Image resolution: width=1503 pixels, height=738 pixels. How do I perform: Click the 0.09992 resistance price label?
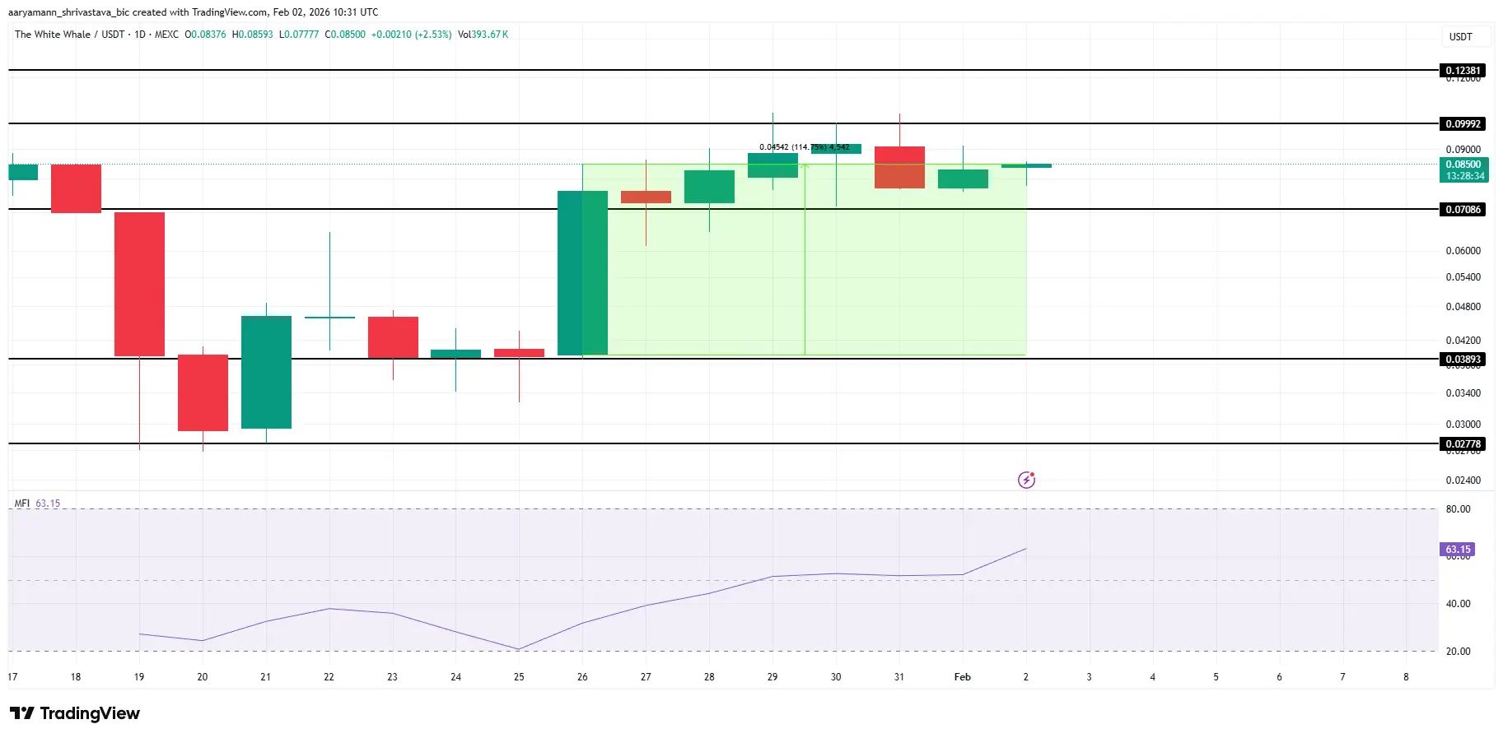point(1463,124)
